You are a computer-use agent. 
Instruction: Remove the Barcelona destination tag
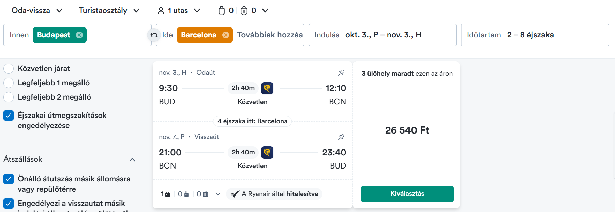pyautogui.click(x=226, y=35)
